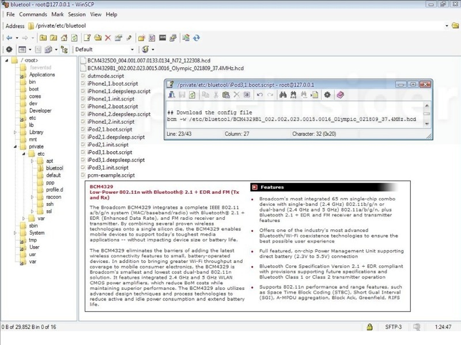The image size is (461, 345).
Task: Open the editor help book icon
Action: (340, 95)
